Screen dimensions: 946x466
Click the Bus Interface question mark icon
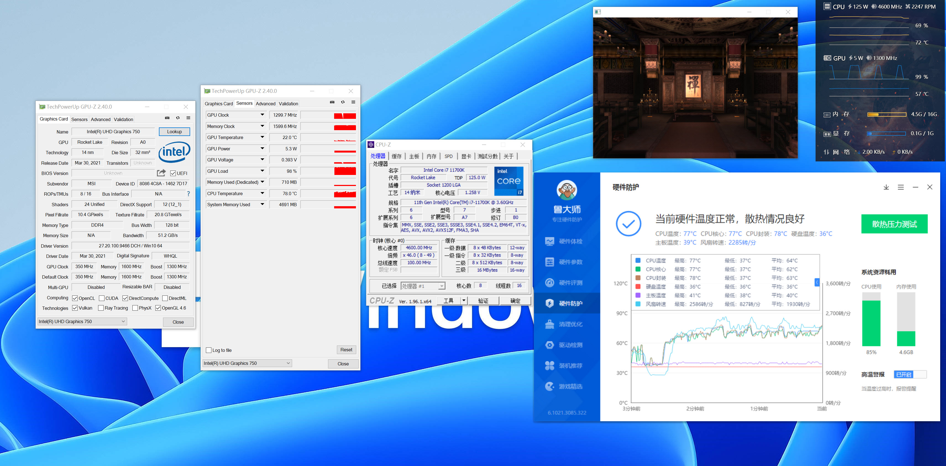point(188,194)
